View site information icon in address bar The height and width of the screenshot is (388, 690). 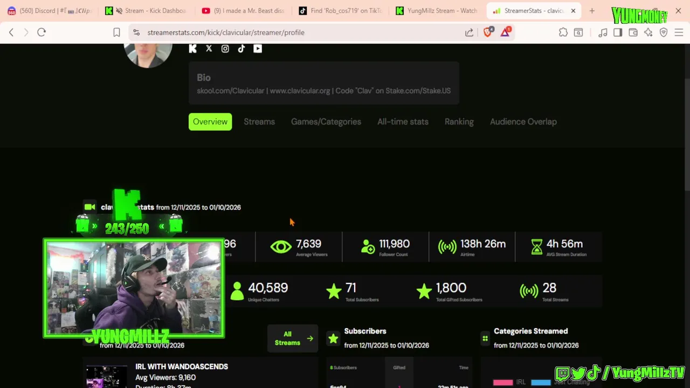[x=136, y=32]
